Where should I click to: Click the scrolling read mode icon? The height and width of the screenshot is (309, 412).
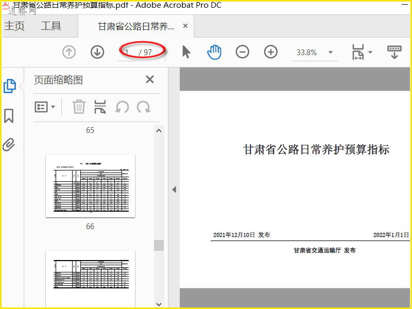[394, 52]
